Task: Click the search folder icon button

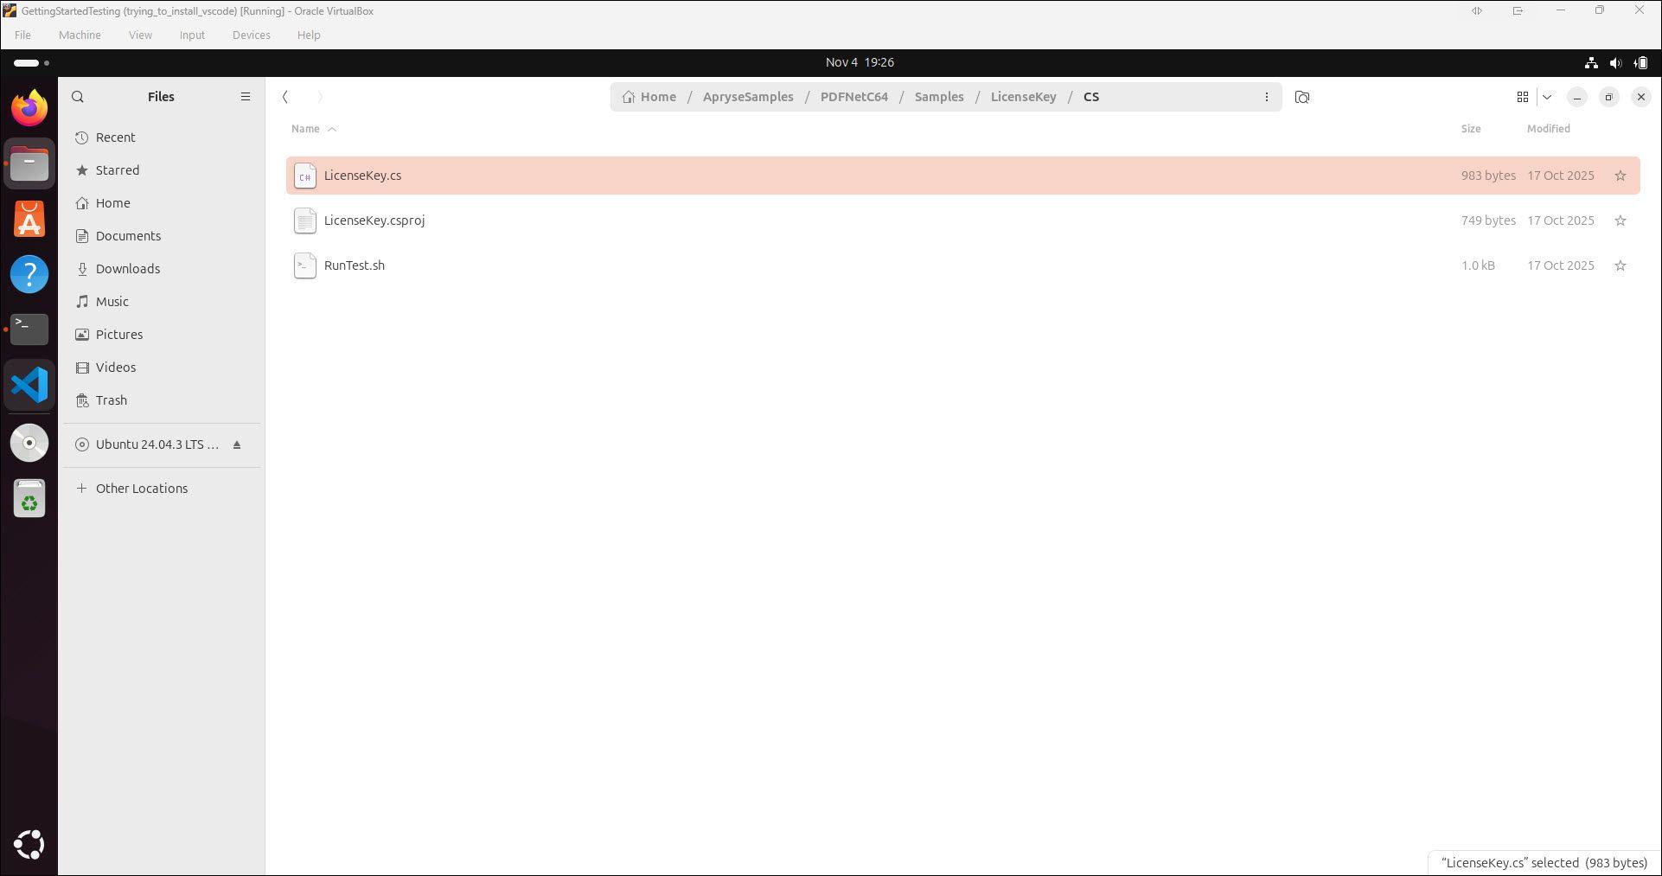Action: [1302, 97]
